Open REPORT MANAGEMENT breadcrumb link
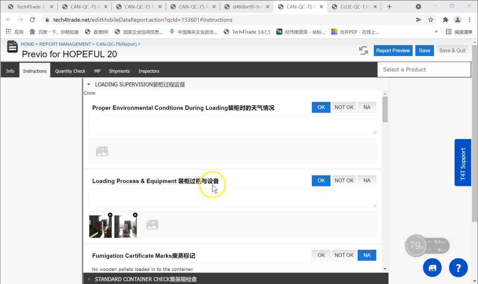Viewport: 478px width, 284px height. point(65,44)
